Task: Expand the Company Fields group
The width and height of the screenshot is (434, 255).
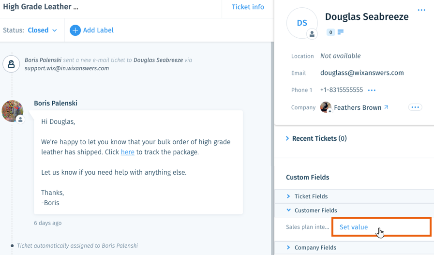Action: pos(312,248)
